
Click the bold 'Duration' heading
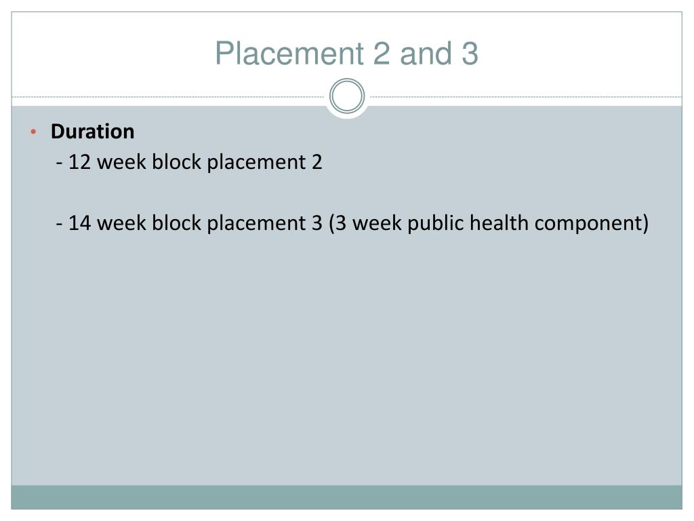coord(92,132)
